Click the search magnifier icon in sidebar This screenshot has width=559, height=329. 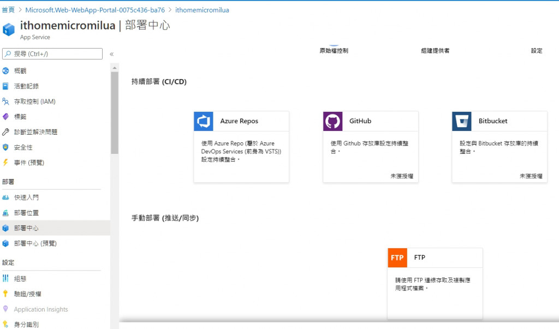click(x=8, y=54)
